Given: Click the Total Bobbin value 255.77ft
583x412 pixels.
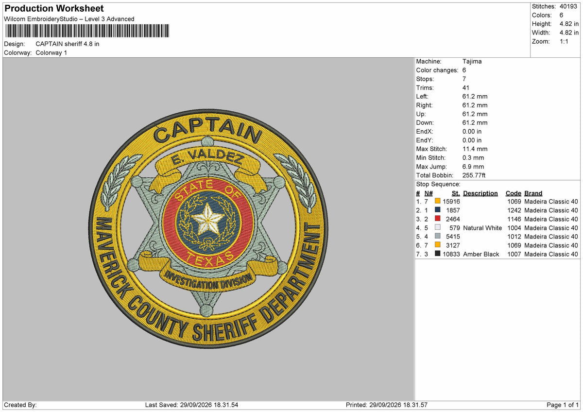Looking at the screenshot, I should 474,175.
